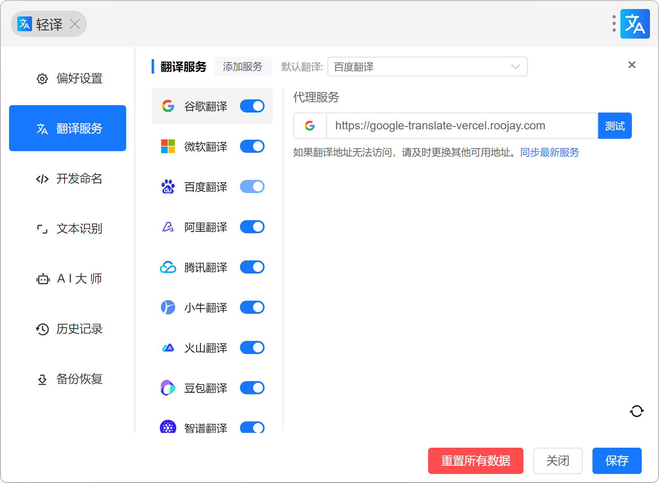The image size is (659, 483).
Task: Focus the proxy service URL input field
Action: click(461, 126)
